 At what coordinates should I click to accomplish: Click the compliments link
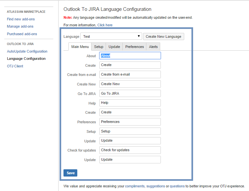(135, 186)
